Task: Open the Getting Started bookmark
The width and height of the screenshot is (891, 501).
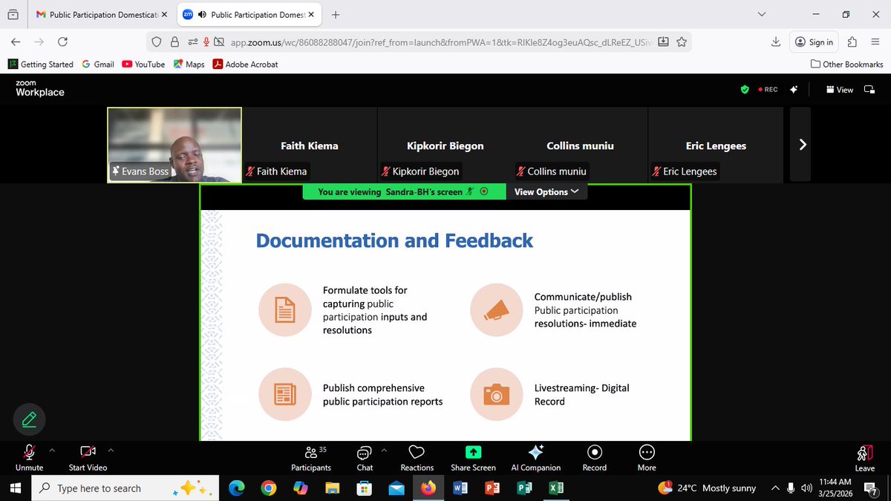Action: pos(40,65)
